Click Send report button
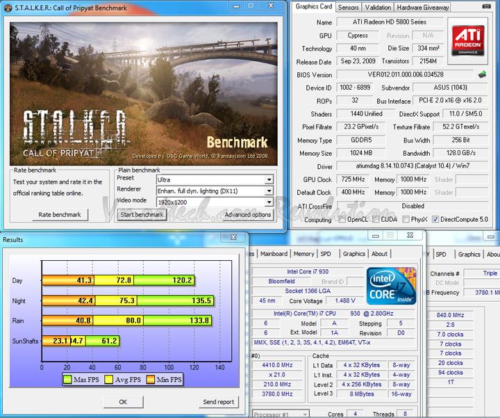 [x=219, y=402]
